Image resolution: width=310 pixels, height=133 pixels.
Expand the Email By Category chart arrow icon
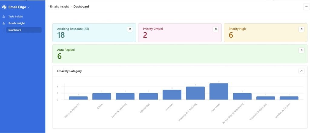click(x=301, y=71)
